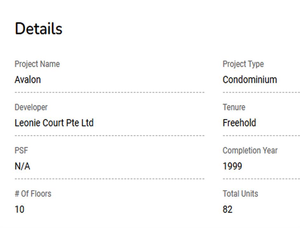Select the total units value 82
Screen dimensions: 300x228
227,209
